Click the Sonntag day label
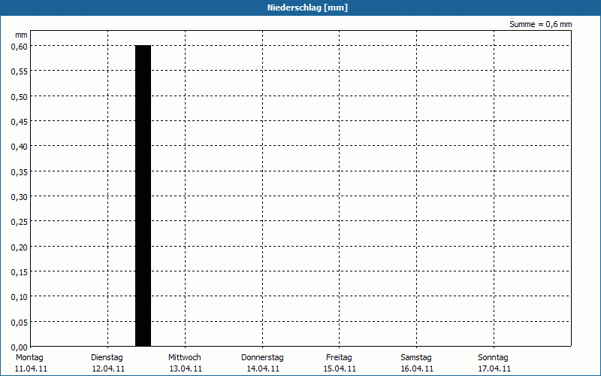This screenshot has height=376, width=601. (494, 357)
